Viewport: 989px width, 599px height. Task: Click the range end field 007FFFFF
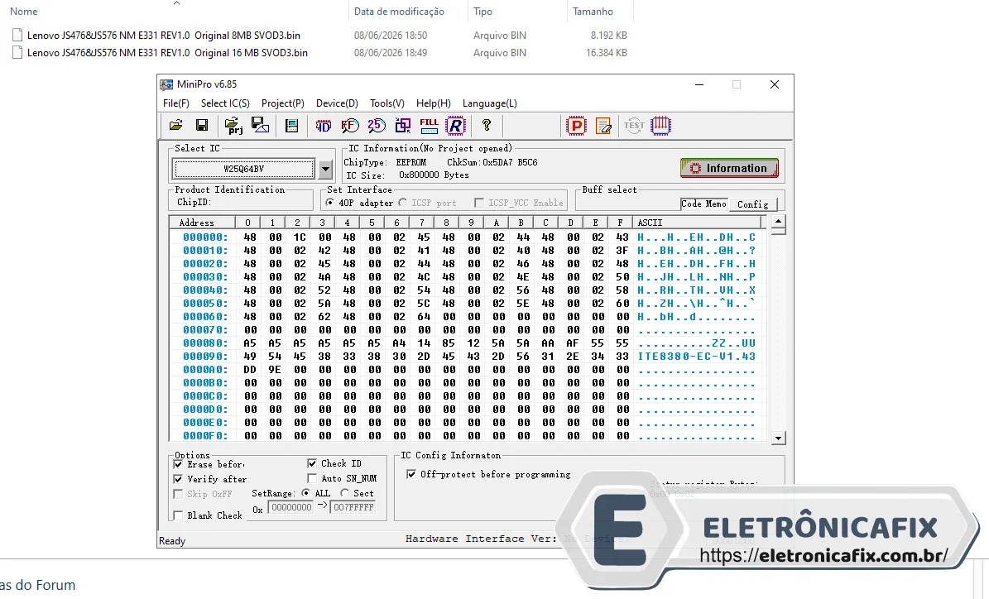pos(353,507)
